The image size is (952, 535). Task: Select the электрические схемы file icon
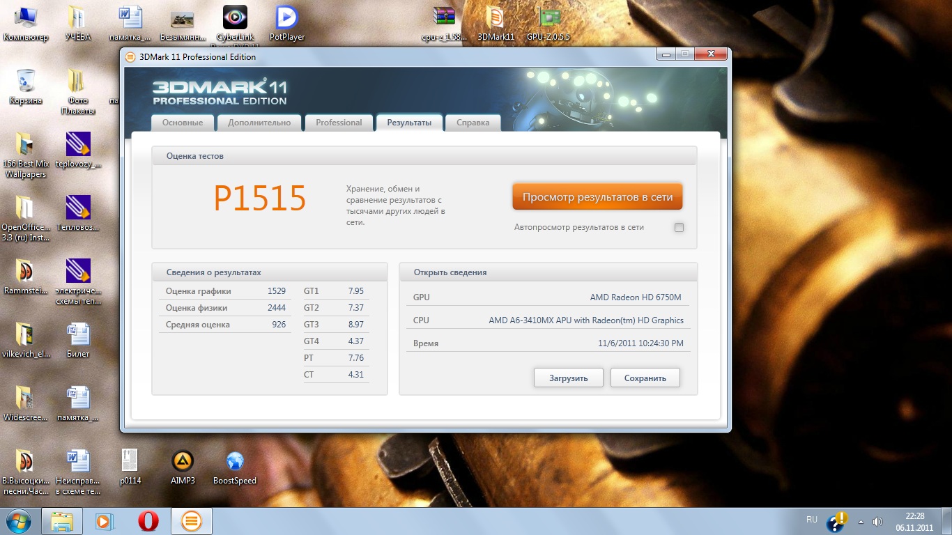point(78,281)
